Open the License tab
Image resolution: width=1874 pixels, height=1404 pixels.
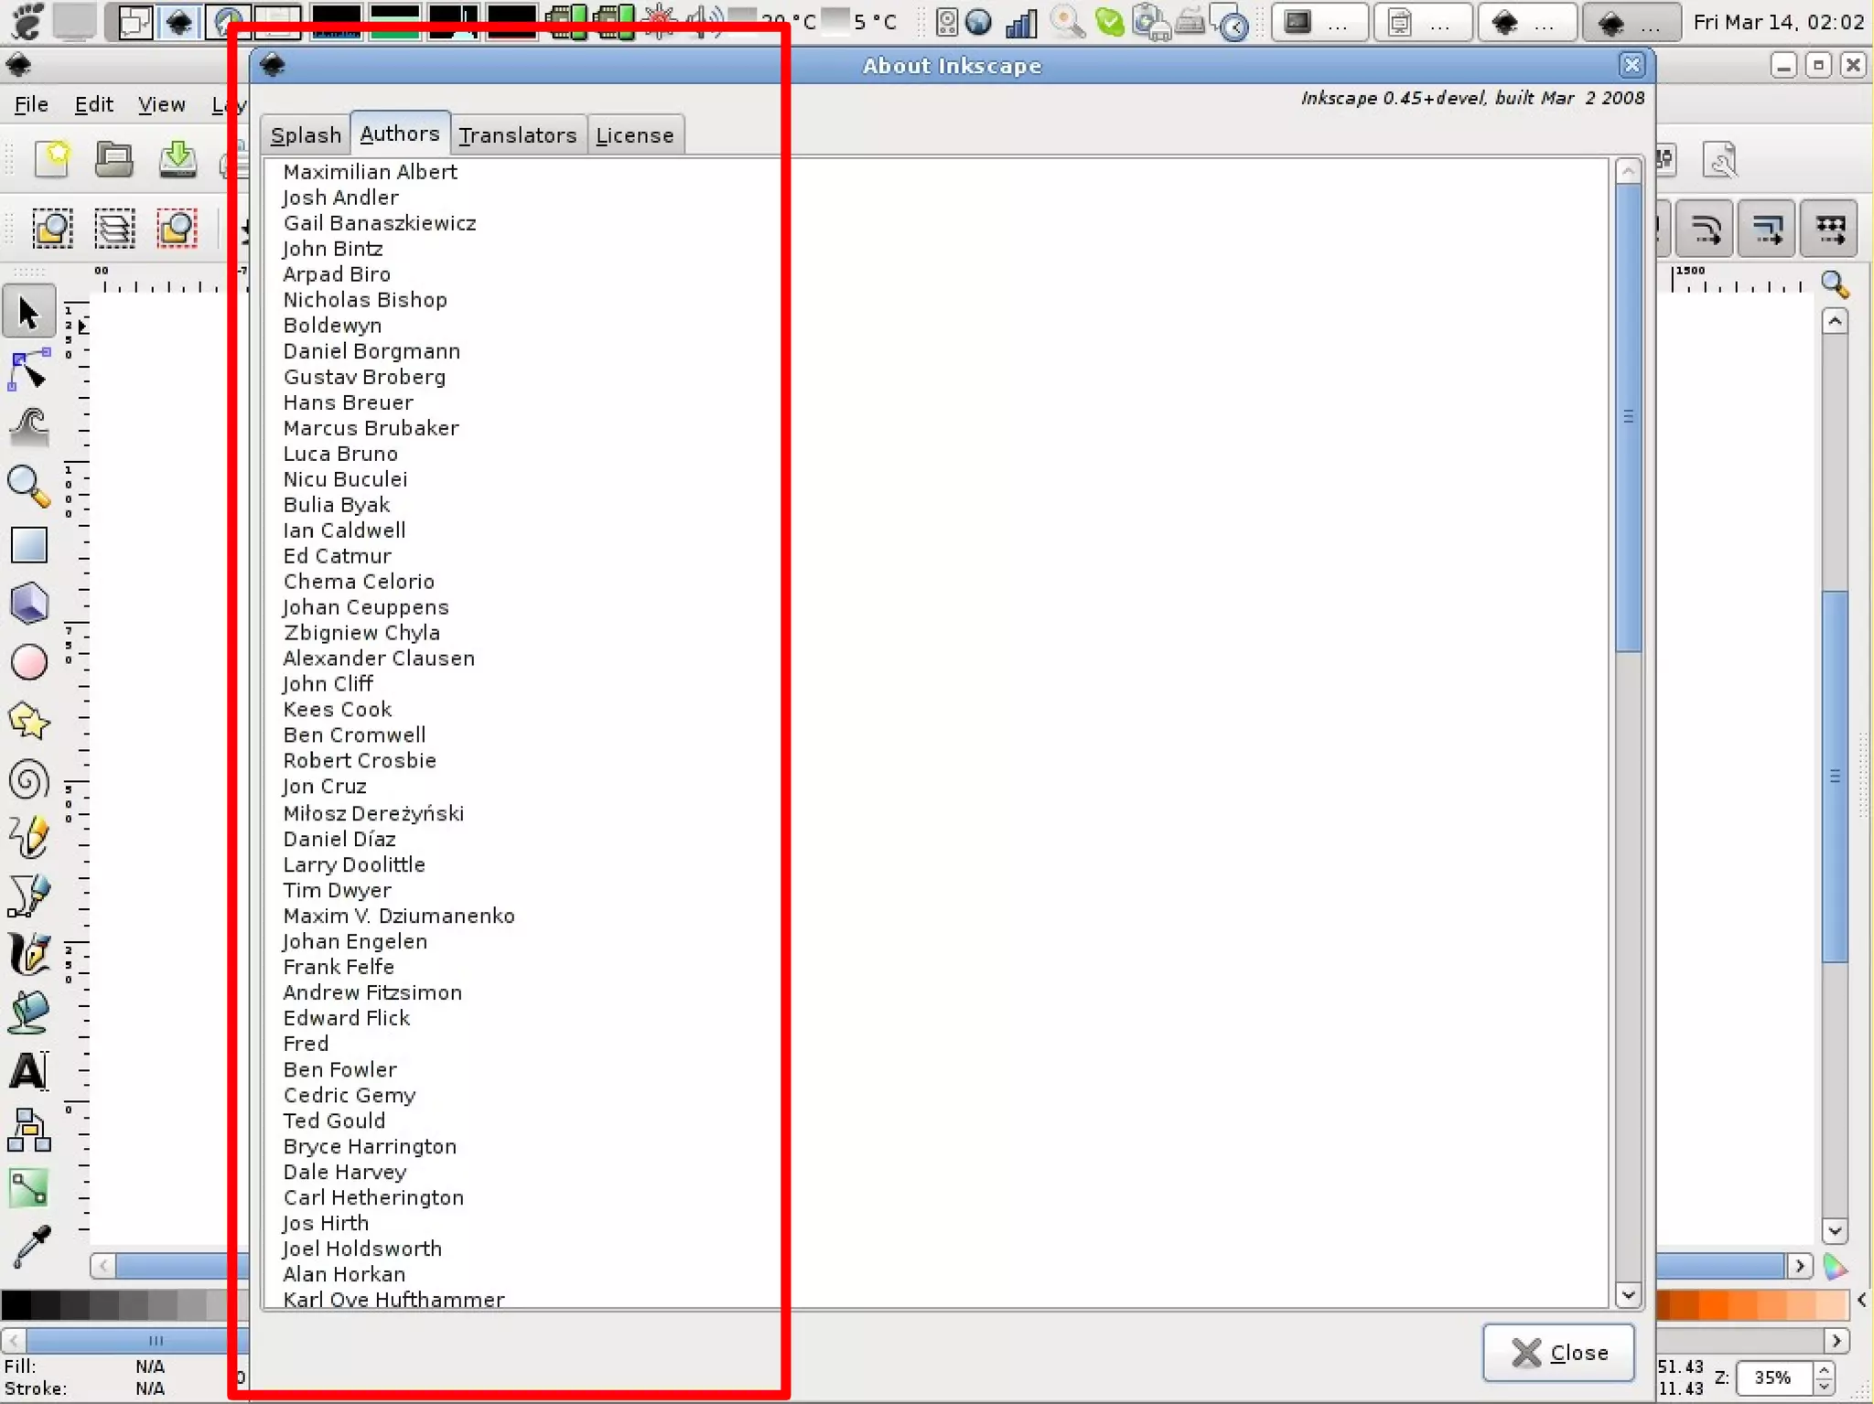tap(634, 135)
